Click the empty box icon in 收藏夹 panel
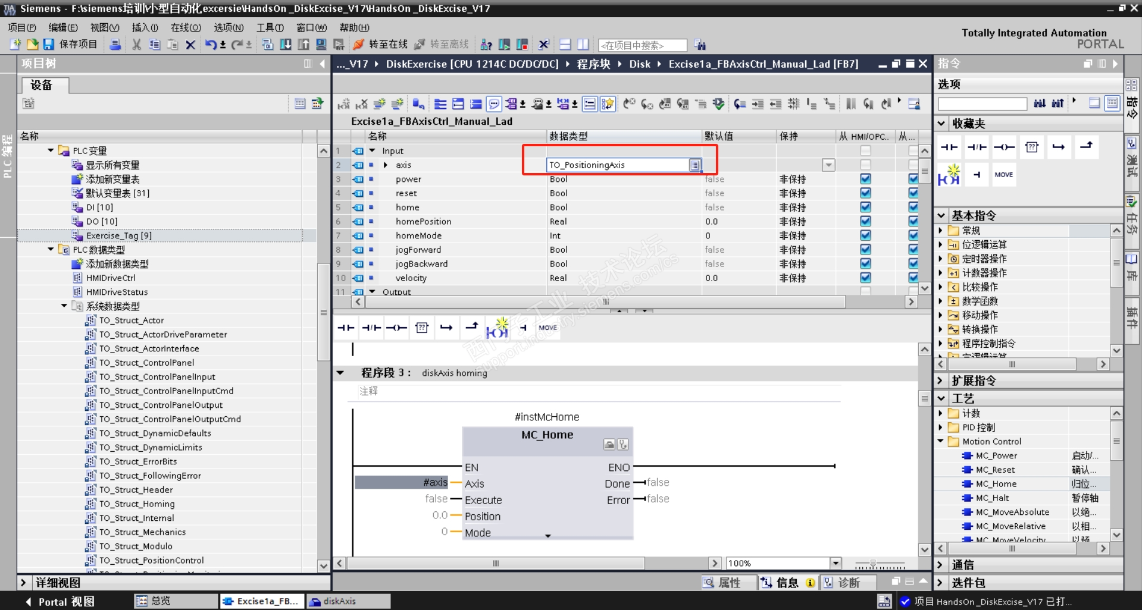 point(1032,147)
